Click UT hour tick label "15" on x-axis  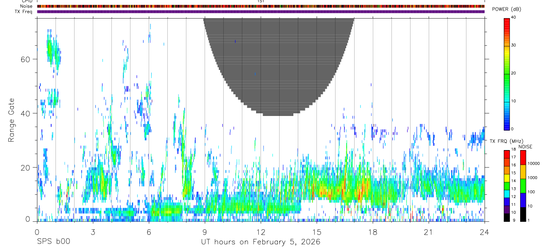point(316,232)
